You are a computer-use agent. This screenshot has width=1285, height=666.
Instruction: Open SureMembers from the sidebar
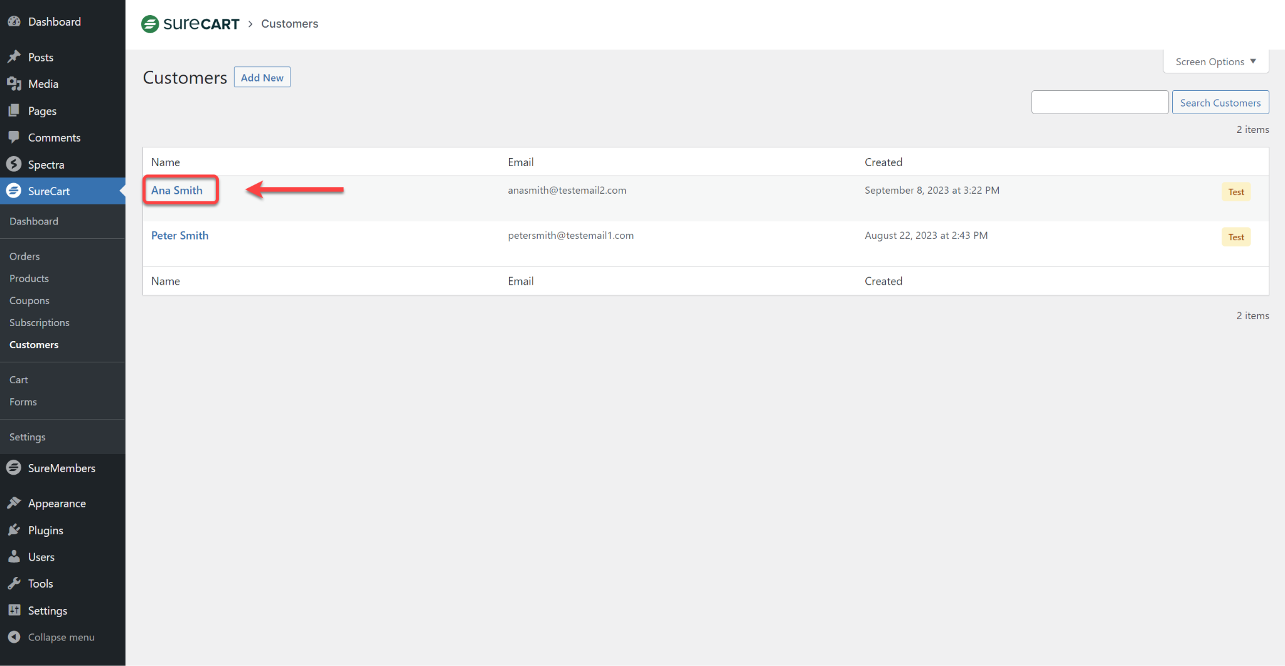[14, 468]
